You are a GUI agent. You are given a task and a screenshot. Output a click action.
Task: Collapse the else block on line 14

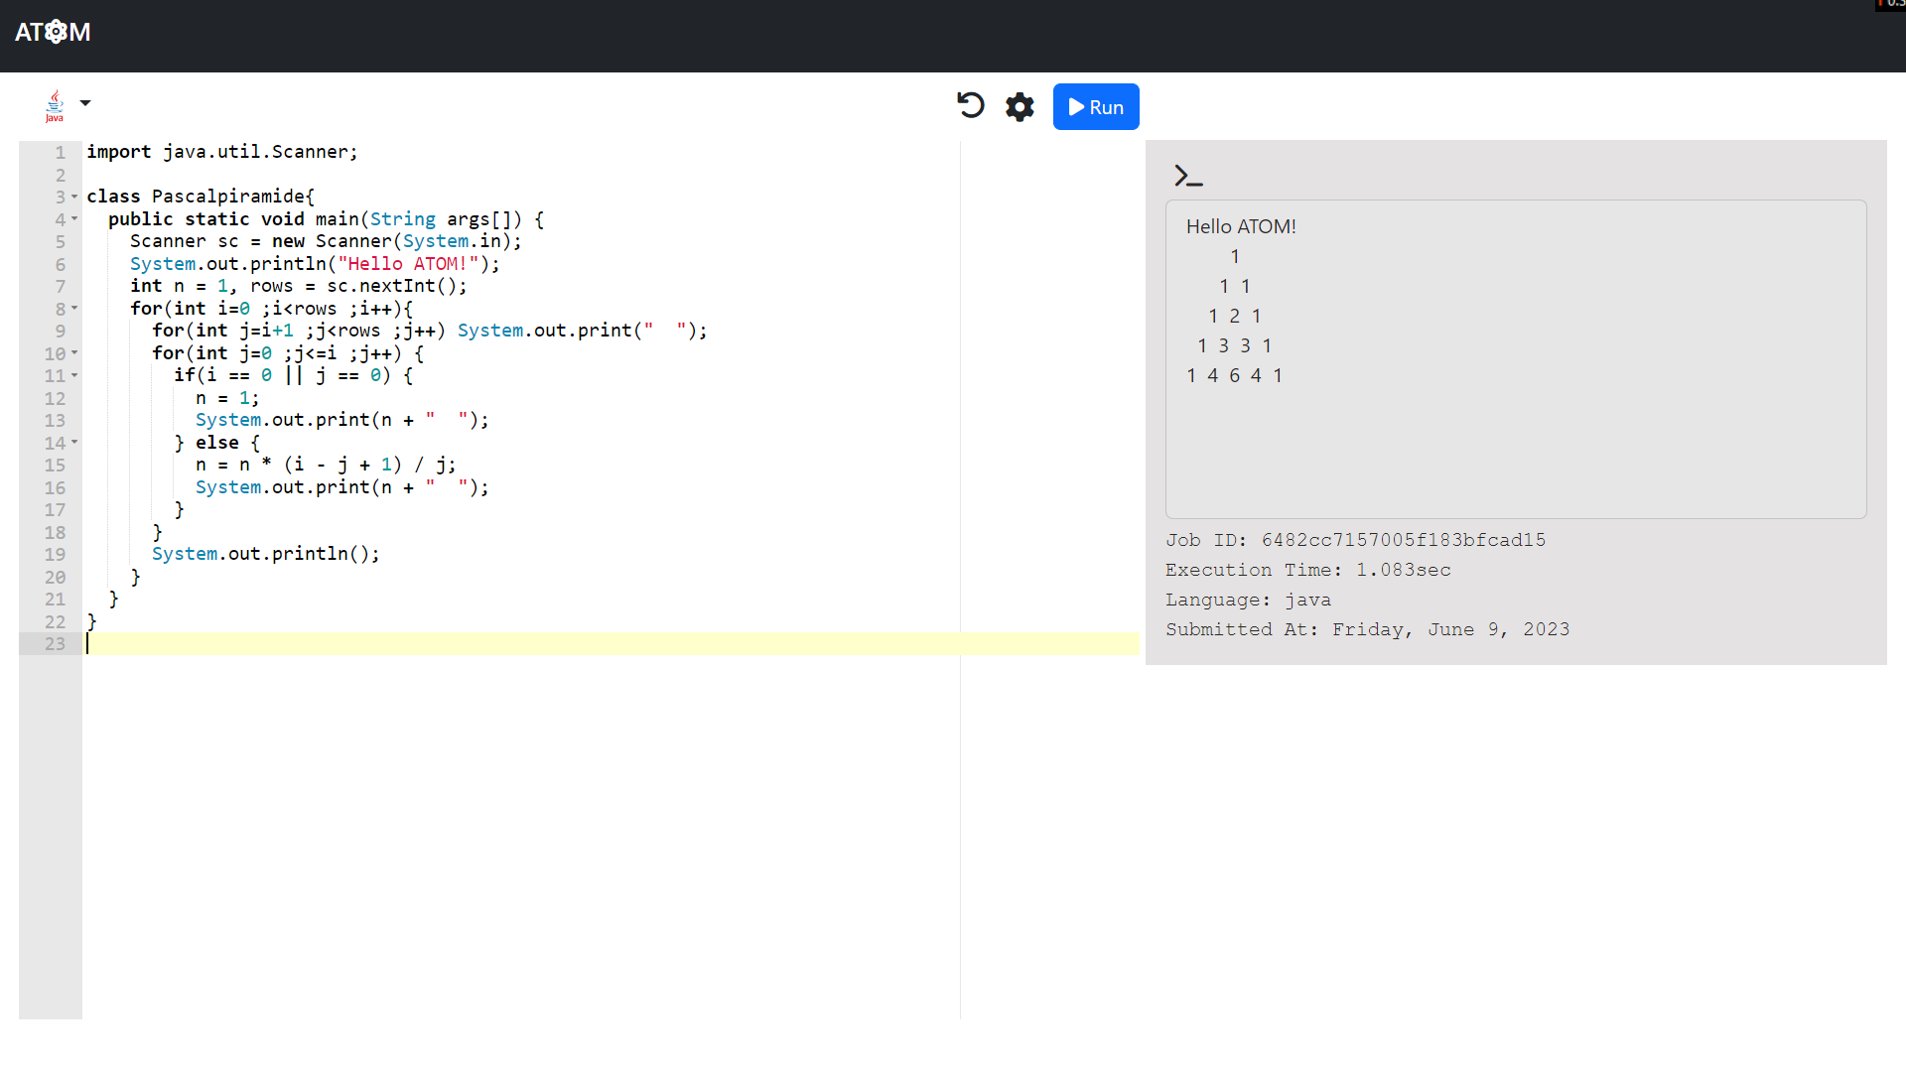coord(74,443)
